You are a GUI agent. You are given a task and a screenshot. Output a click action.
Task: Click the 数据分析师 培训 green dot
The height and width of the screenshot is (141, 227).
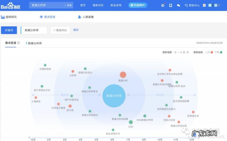coord(177,82)
